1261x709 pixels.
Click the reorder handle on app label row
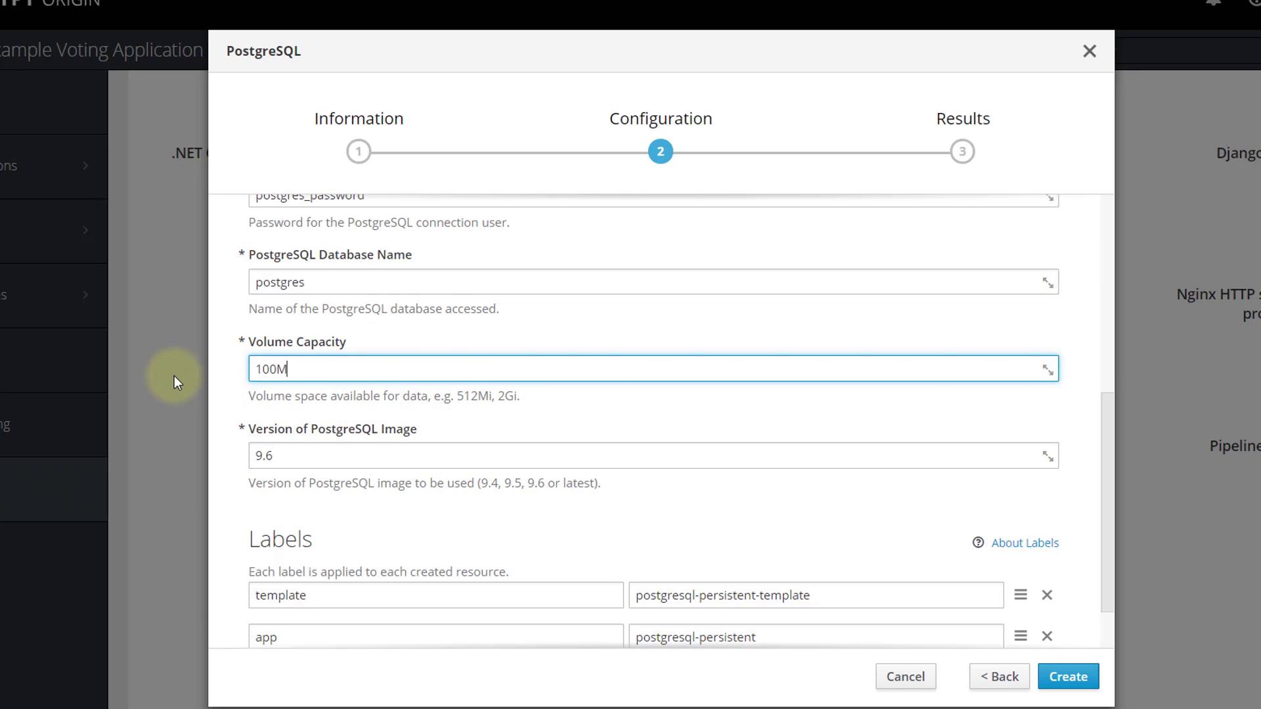[1020, 636]
